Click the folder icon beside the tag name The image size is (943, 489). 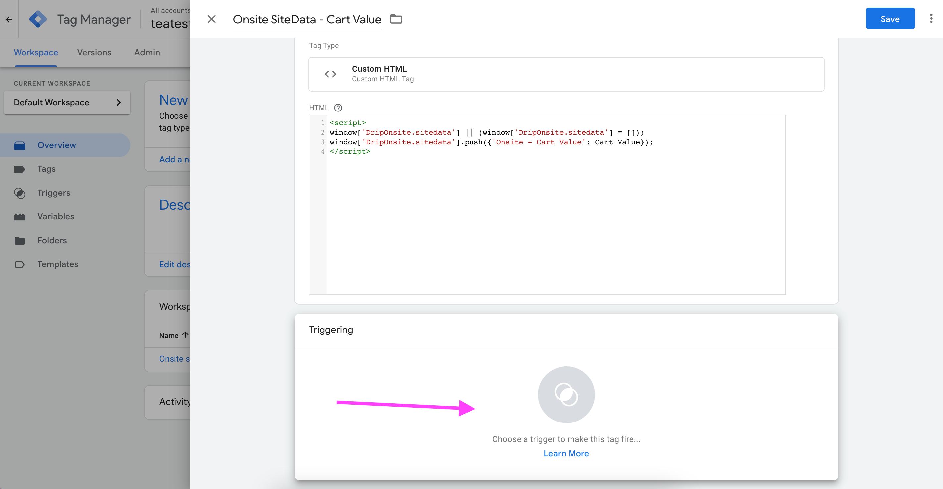pyautogui.click(x=396, y=19)
